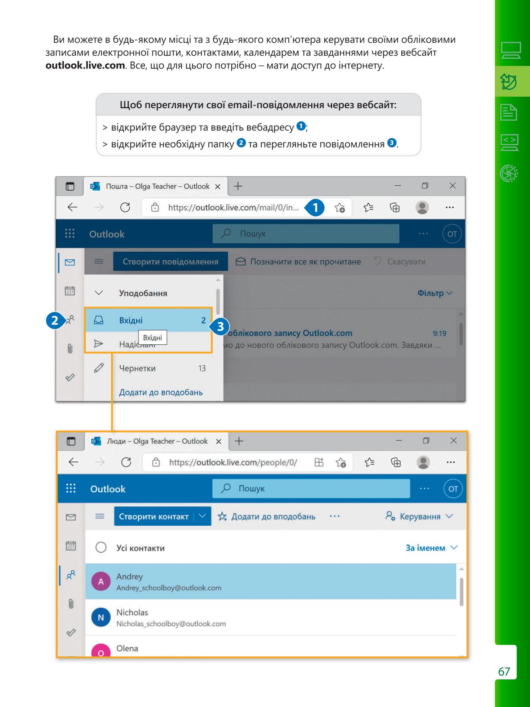Open message received at 9:19
The image size is (530, 707).
point(339,339)
